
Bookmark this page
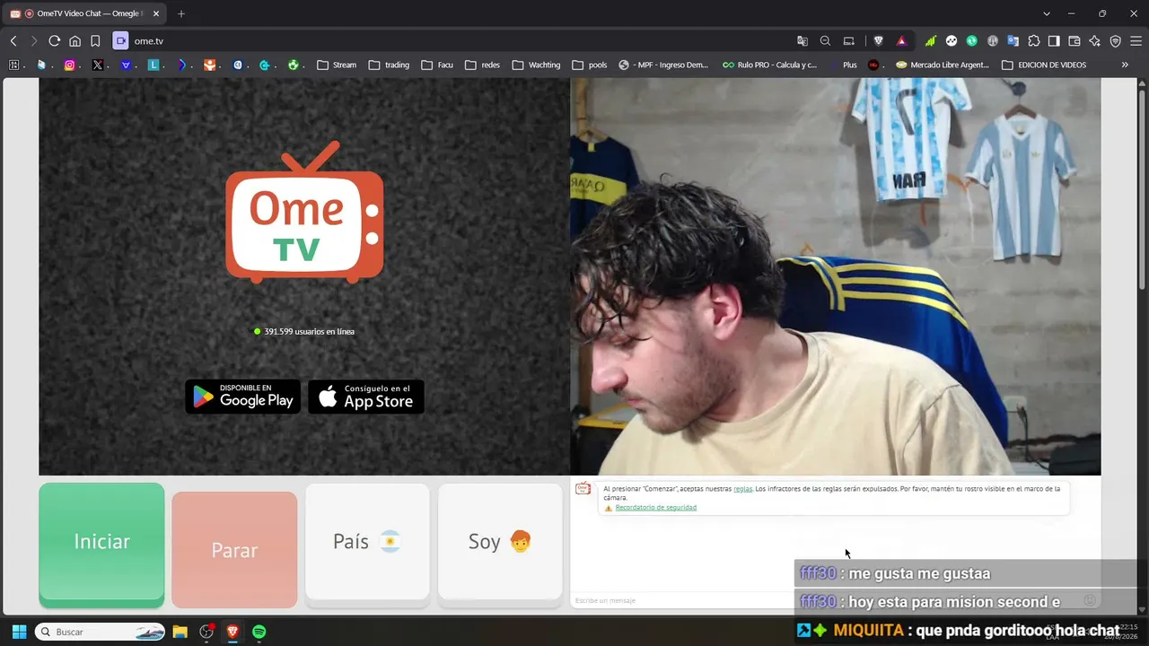95,41
